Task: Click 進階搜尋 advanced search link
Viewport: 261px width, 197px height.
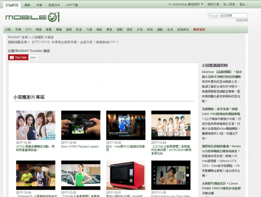Action: [x=242, y=20]
